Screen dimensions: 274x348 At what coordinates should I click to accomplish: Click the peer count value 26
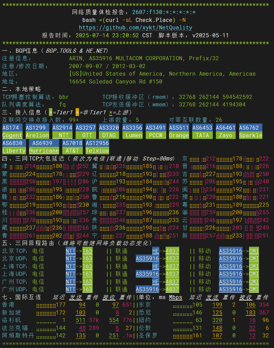coord(219,120)
